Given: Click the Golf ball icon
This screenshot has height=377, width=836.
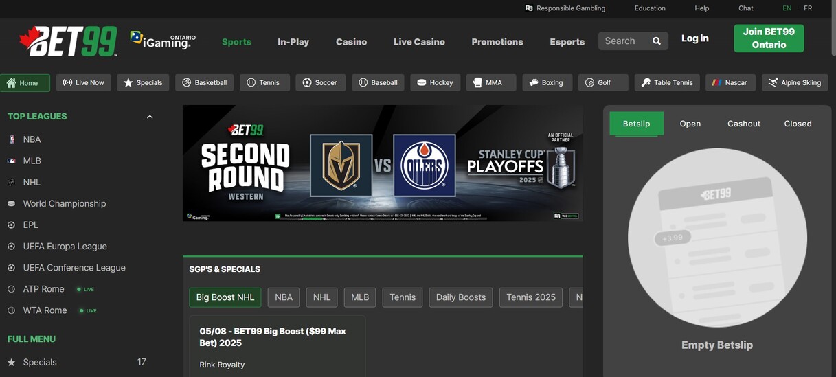Looking at the screenshot, I should coord(589,82).
